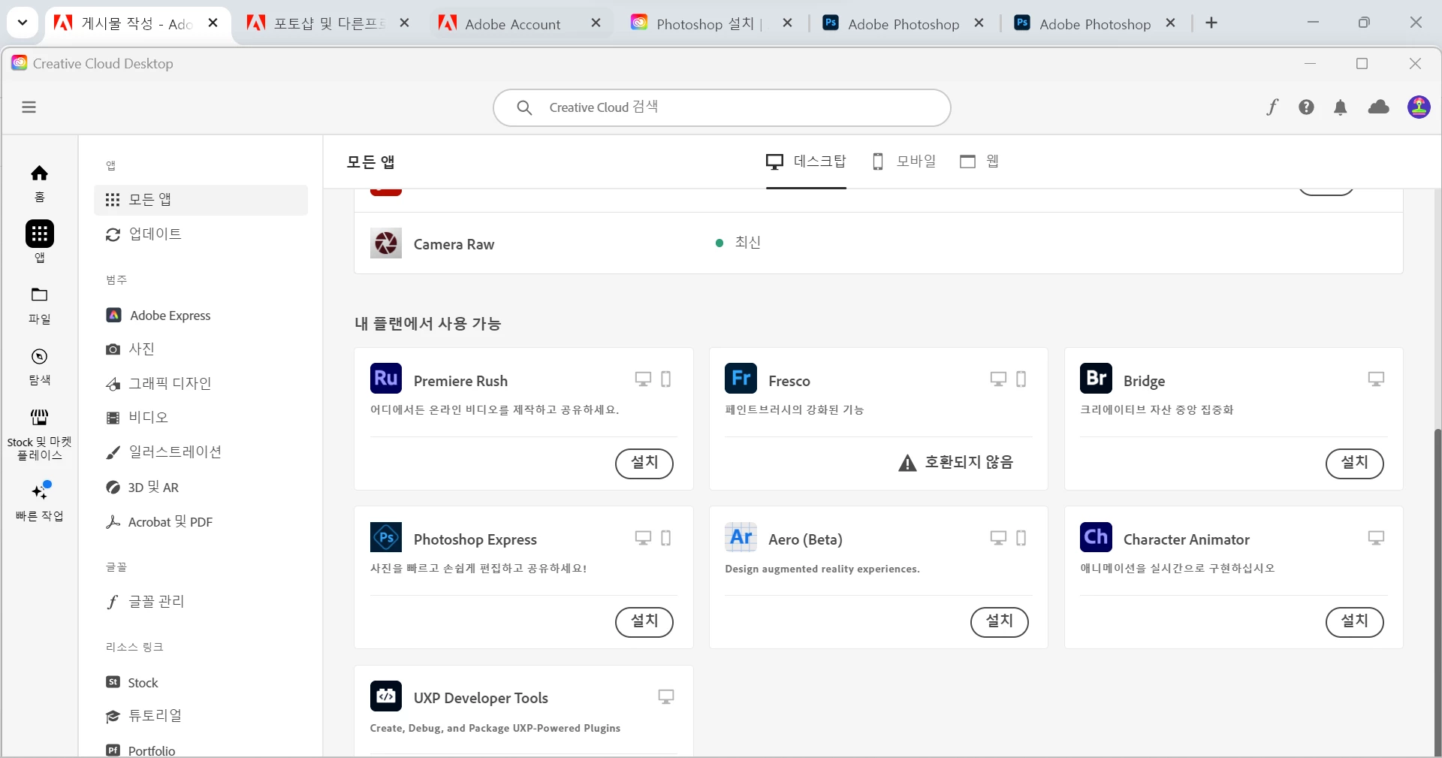Open 그래픽 디자인 category
Screen dimensions: 1442x758
click(x=201, y=384)
